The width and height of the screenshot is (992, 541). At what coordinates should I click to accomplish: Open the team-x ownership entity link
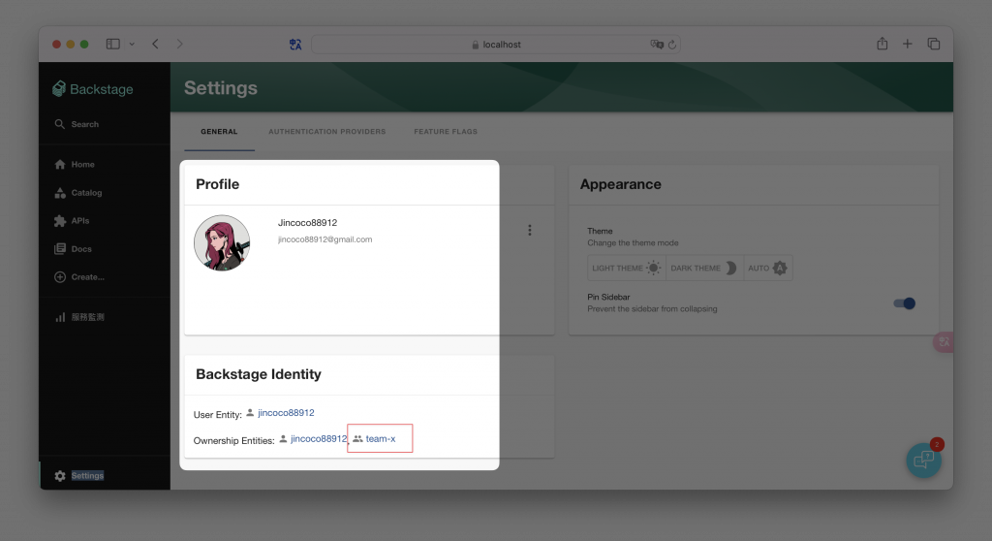tap(380, 438)
